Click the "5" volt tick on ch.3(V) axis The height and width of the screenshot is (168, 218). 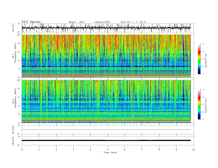(x=19, y=125)
